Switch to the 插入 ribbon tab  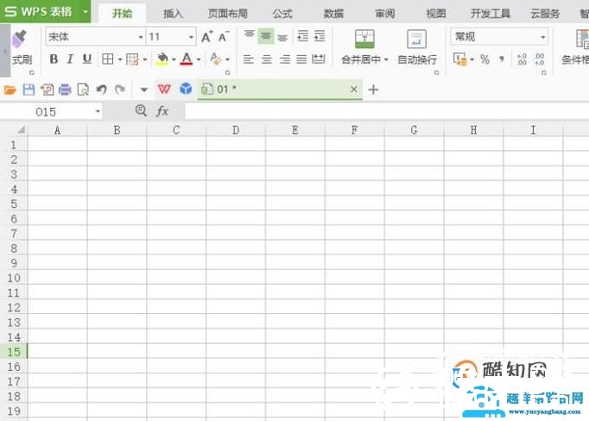click(x=173, y=14)
